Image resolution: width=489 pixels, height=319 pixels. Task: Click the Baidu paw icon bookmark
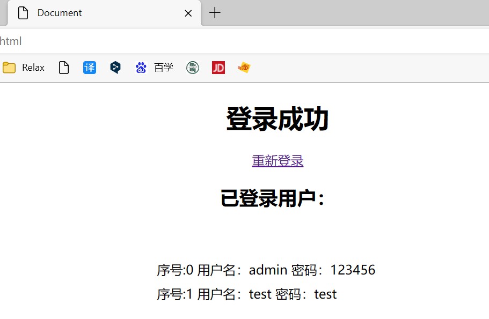pyautogui.click(x=141, y=68)
